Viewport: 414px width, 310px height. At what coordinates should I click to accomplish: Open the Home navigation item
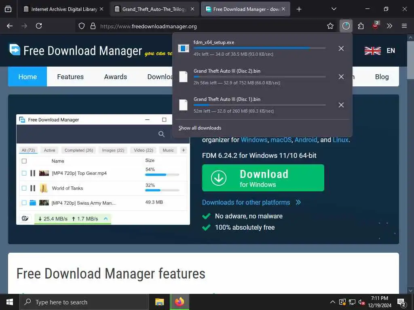pyautogui.click(x=27, y=77)
